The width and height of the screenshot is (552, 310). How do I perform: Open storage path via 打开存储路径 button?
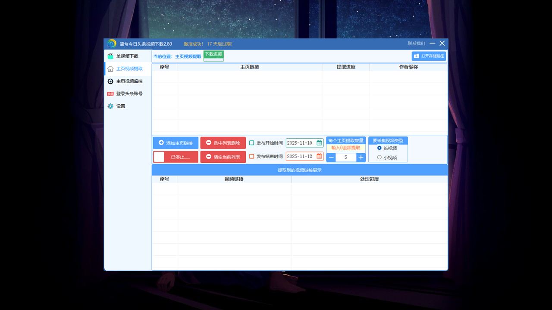pyautogui.click(x=429, y=56)
